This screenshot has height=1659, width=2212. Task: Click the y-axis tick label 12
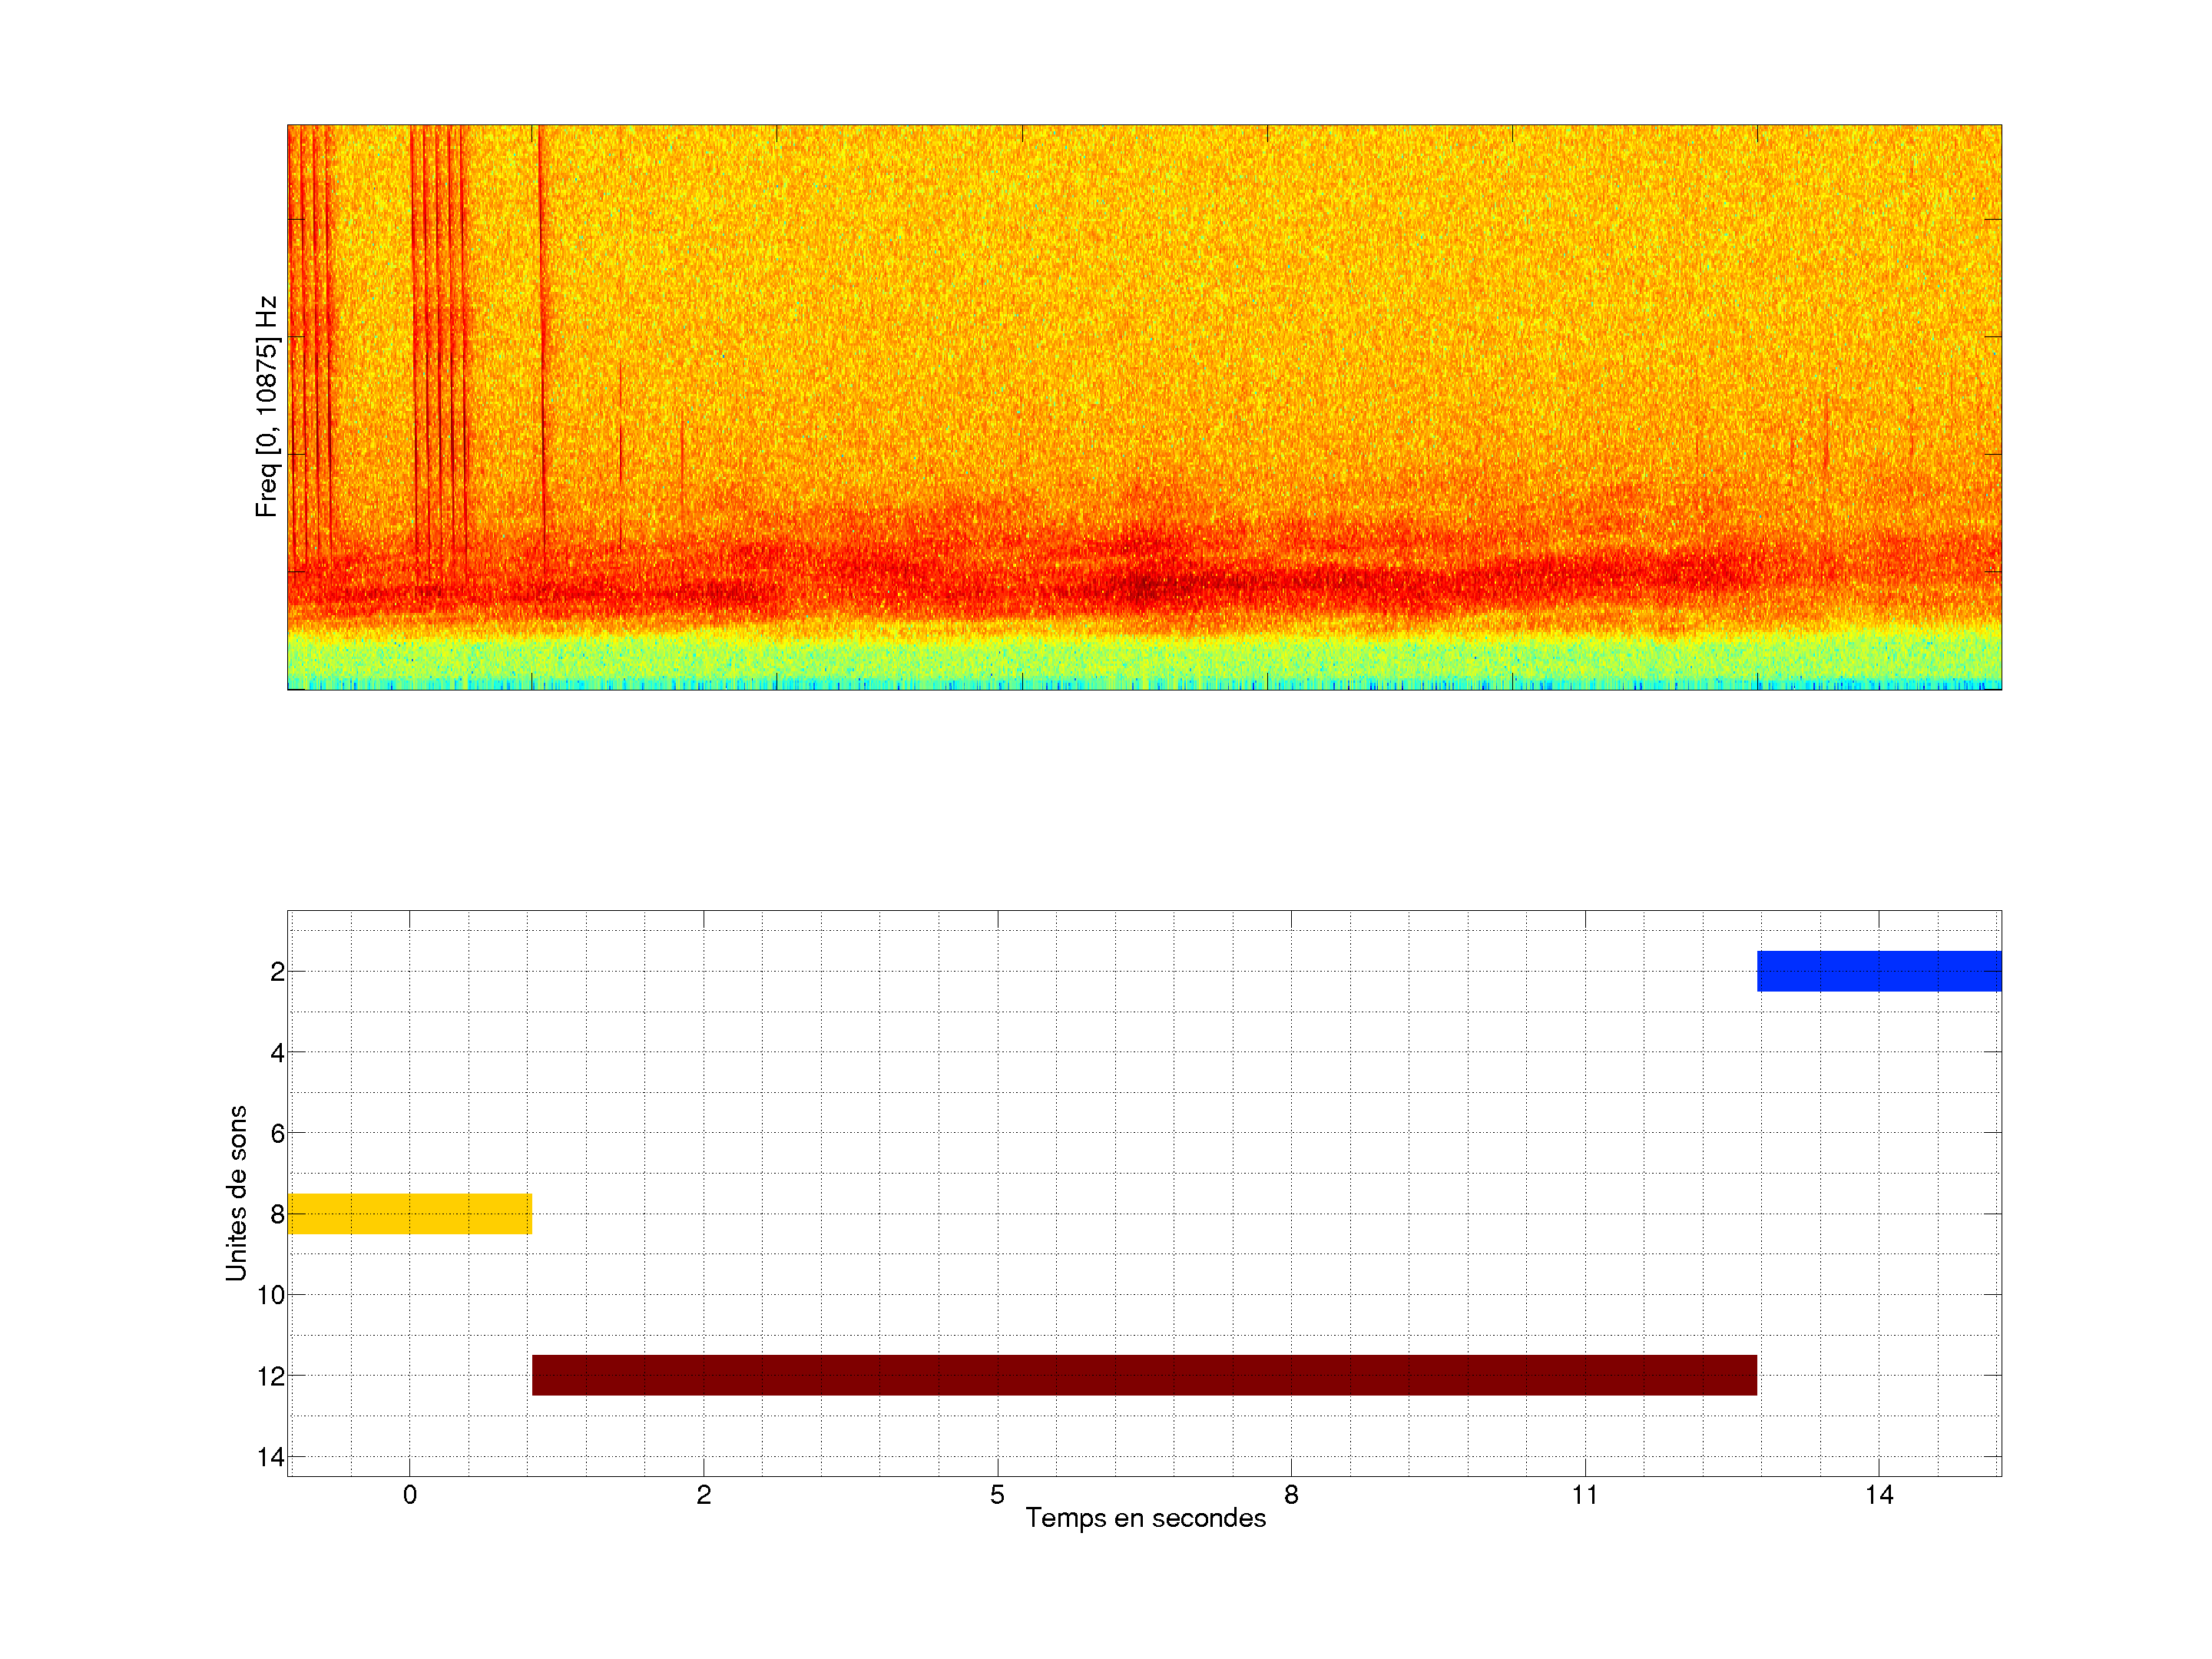pos(271,1376)
